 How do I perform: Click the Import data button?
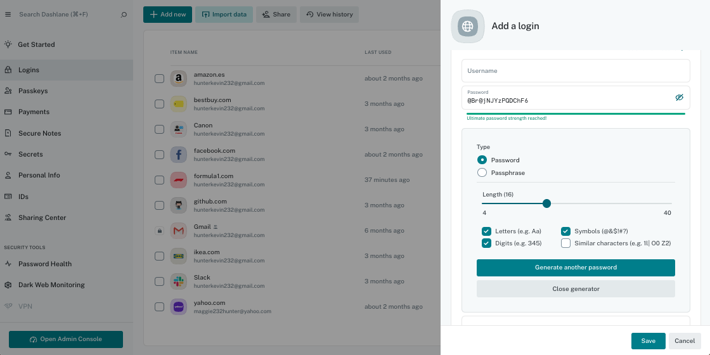point(224,15)
